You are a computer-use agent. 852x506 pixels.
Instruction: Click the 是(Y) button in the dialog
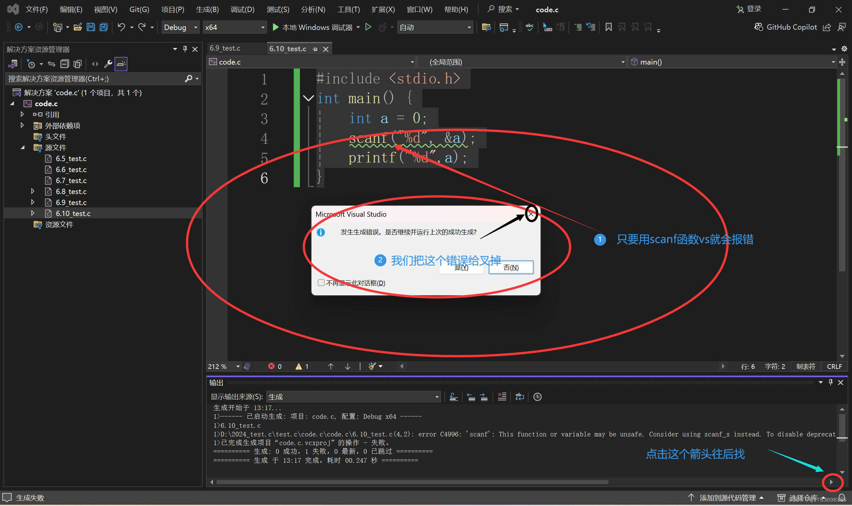pos(461,268)
